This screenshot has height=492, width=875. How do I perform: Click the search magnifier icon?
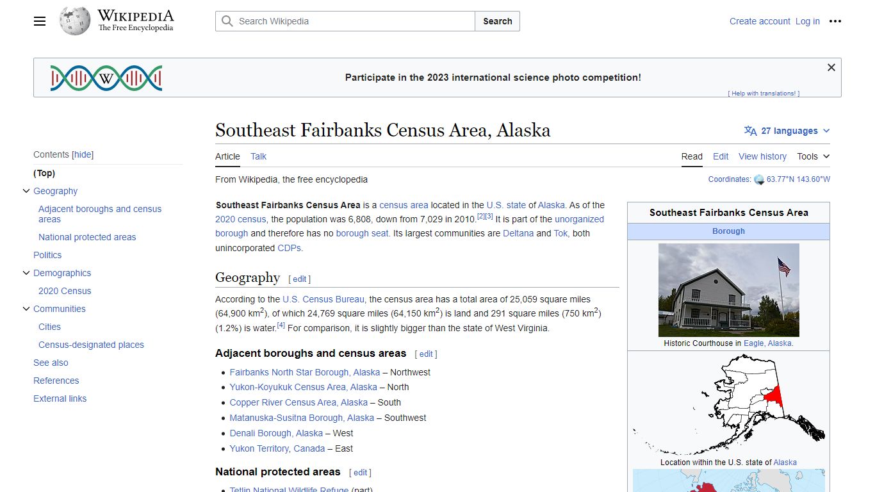[x=227, y=21]
